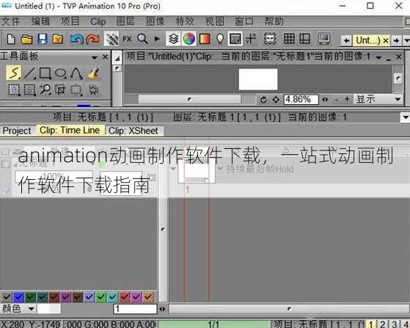Click the rotate view icon beside zoom field
This screenshot has width=410, height=328.
[263, 100]
